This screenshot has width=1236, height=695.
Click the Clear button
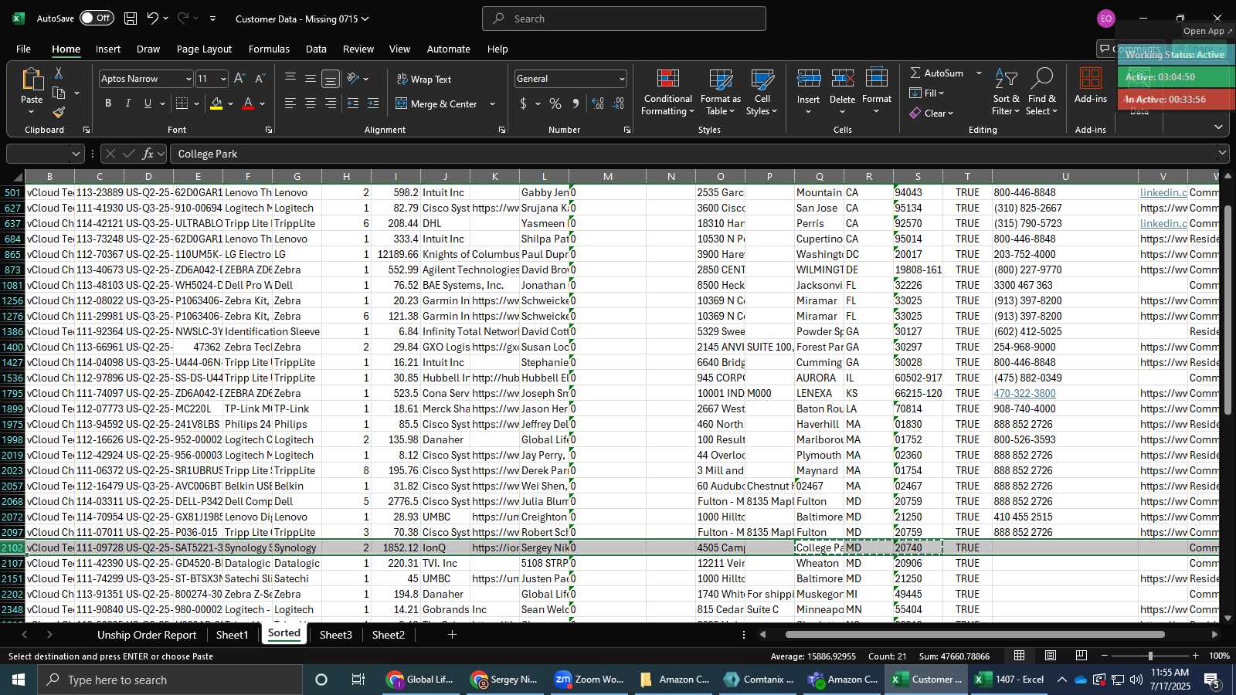pos(932,113)
